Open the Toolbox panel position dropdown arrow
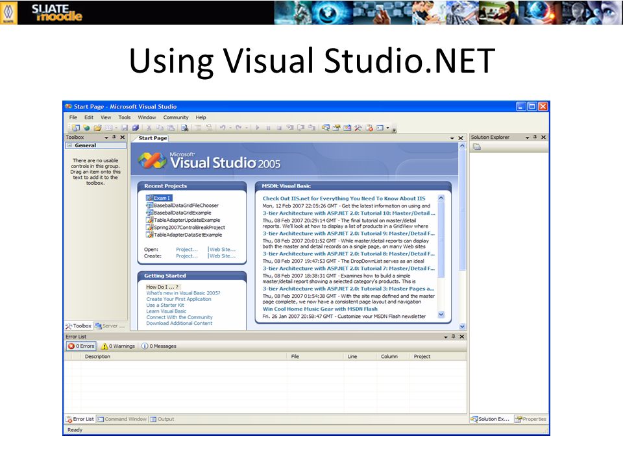This screenshot has width=623, height=467. (x=106, y=138)
